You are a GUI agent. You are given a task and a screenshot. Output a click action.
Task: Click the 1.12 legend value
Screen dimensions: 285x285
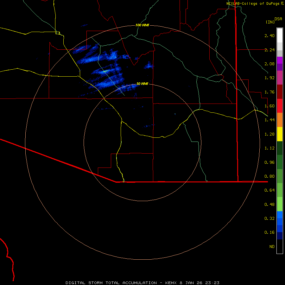269,148
